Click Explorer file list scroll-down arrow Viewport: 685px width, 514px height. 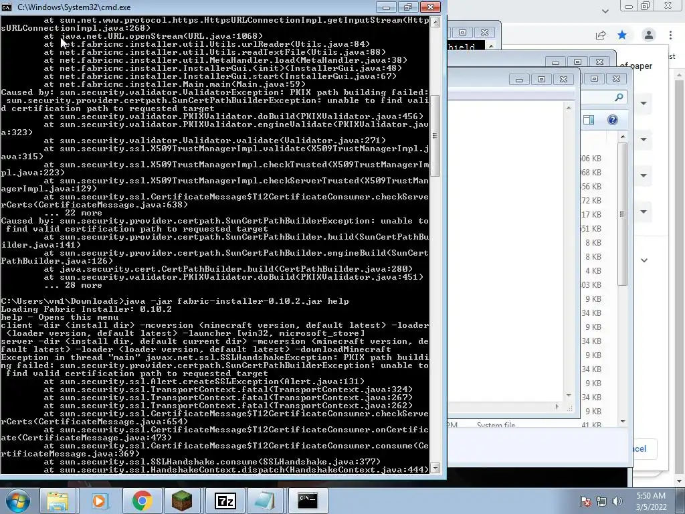click(x=623, y=422)
